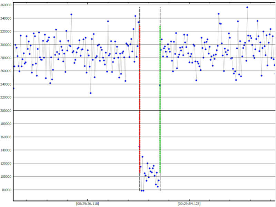Click the lowest left-section point near 226000
276x207 pixels.
coord(91,93)
